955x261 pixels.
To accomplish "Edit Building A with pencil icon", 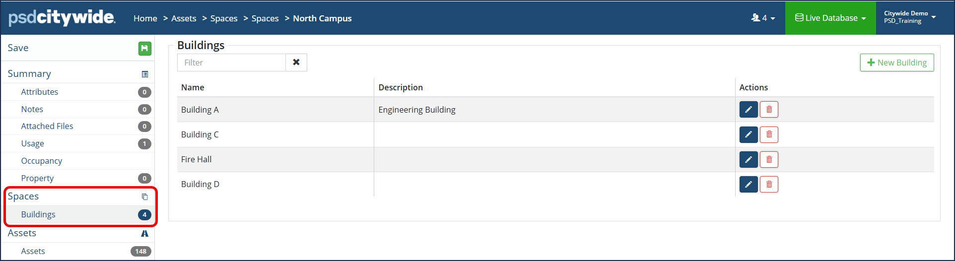I will pos(749,110).
